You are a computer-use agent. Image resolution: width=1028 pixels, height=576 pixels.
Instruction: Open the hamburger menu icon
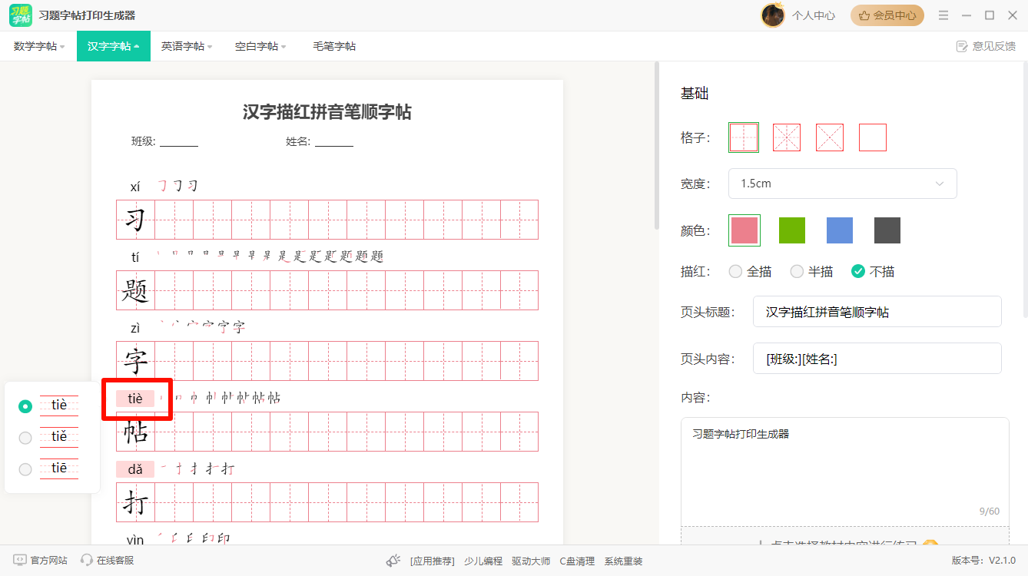[x=943, y=15]
